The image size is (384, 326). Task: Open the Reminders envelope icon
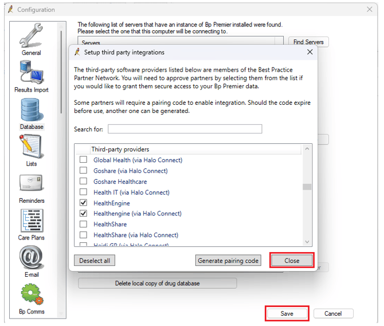coord(32,184)
